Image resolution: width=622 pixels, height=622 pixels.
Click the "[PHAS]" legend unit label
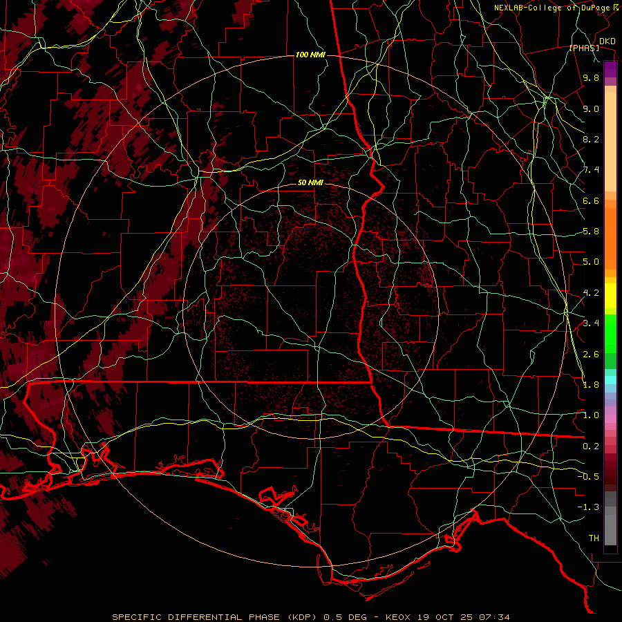584,48
